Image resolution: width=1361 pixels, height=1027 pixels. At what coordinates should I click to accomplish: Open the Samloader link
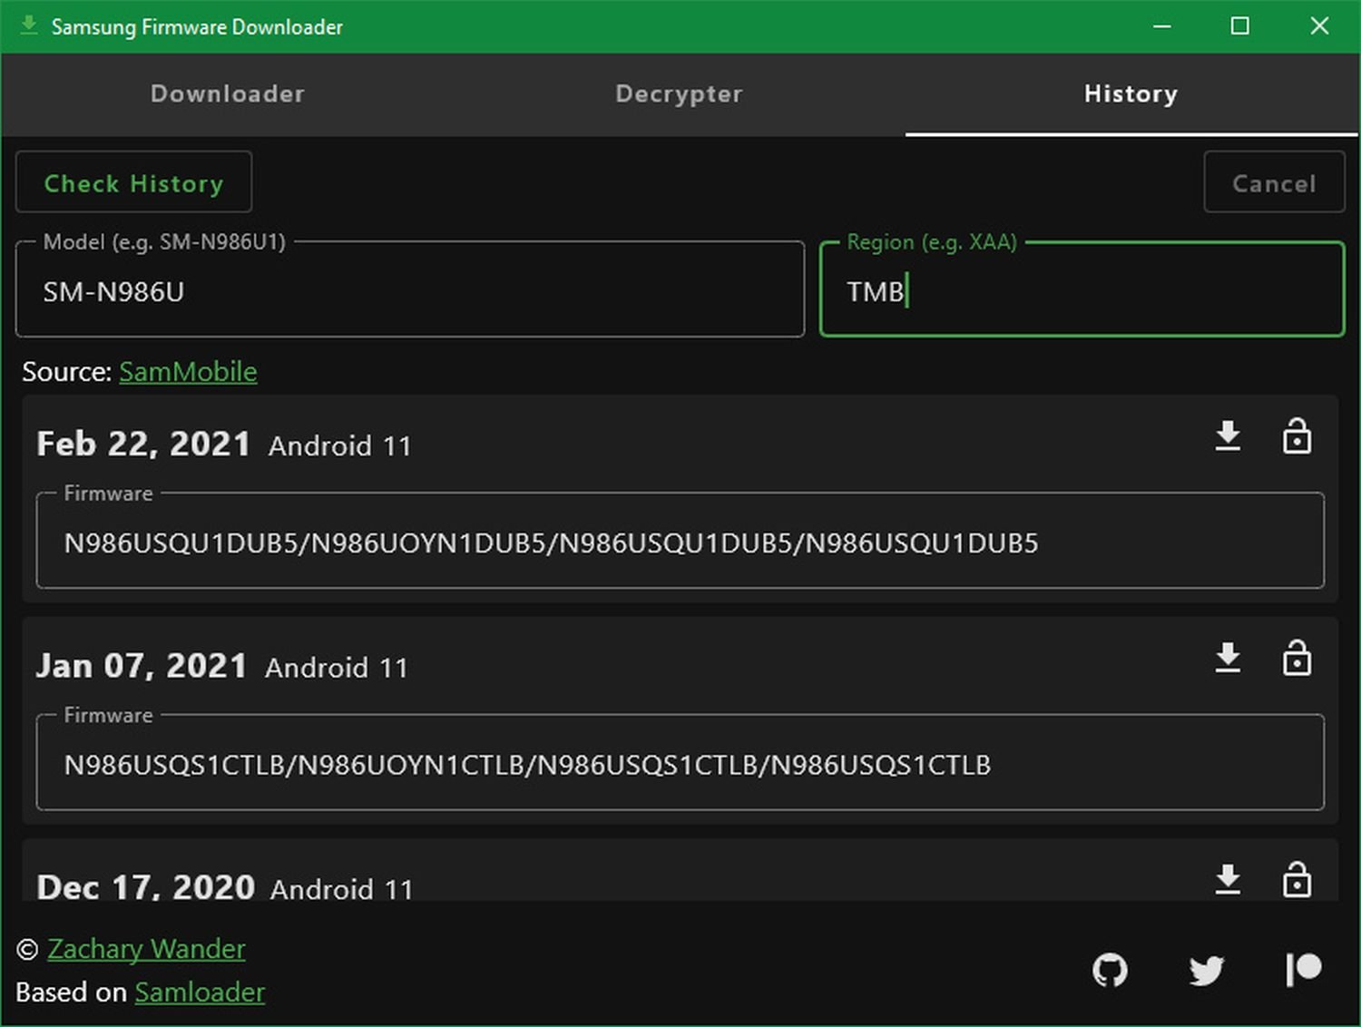[x=200, y=993]
